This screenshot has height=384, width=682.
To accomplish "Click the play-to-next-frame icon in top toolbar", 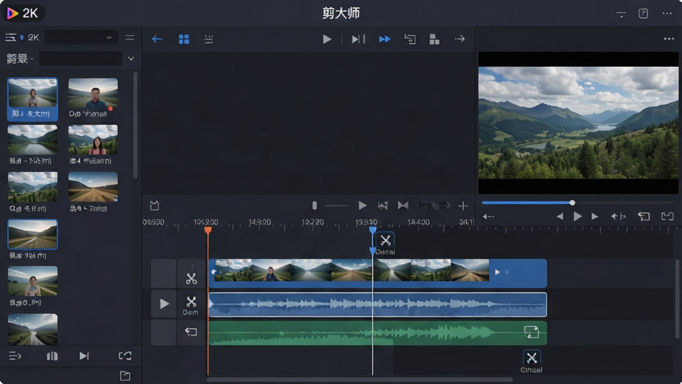I will click(x=358, y=39).
